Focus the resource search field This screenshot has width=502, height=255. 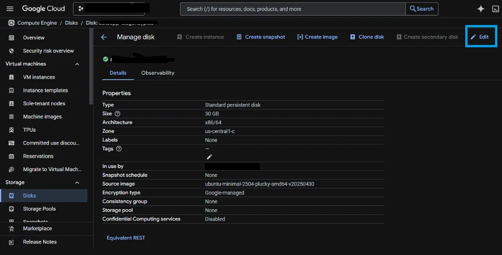pos(293,9)
